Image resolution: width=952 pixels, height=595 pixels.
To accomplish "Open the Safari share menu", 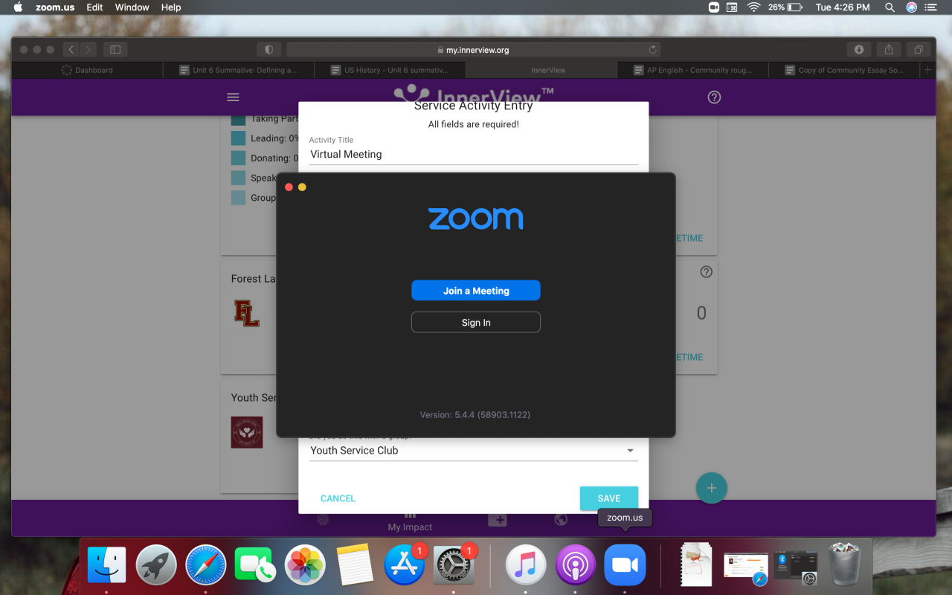I will point(889,50).
